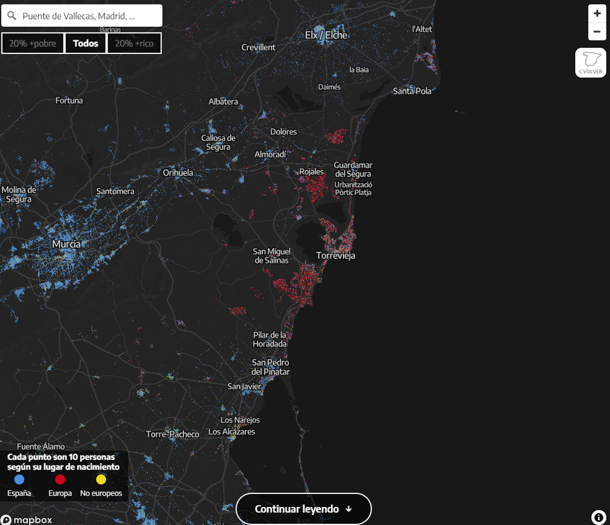Click the yellow No europeos legend dot
610x525 pixels.
[101, 480]
